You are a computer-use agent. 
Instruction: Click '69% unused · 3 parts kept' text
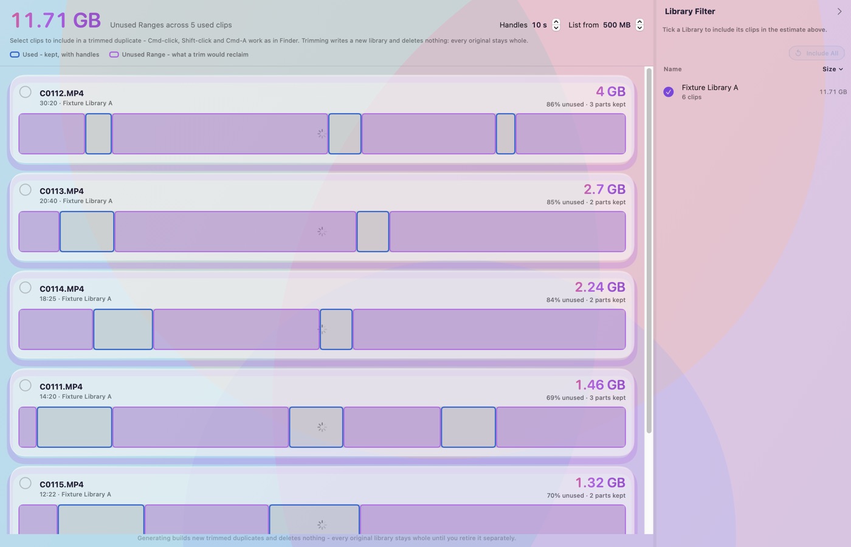pos(586,398)
